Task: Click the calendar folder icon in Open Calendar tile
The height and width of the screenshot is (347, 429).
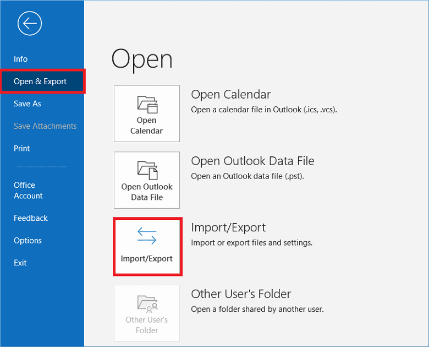Action: [147, 104]
